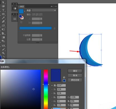Expand gradient swatch presets arrow
Screen dimensions: 116x109
pyautogui.click(x=24, y=11)
